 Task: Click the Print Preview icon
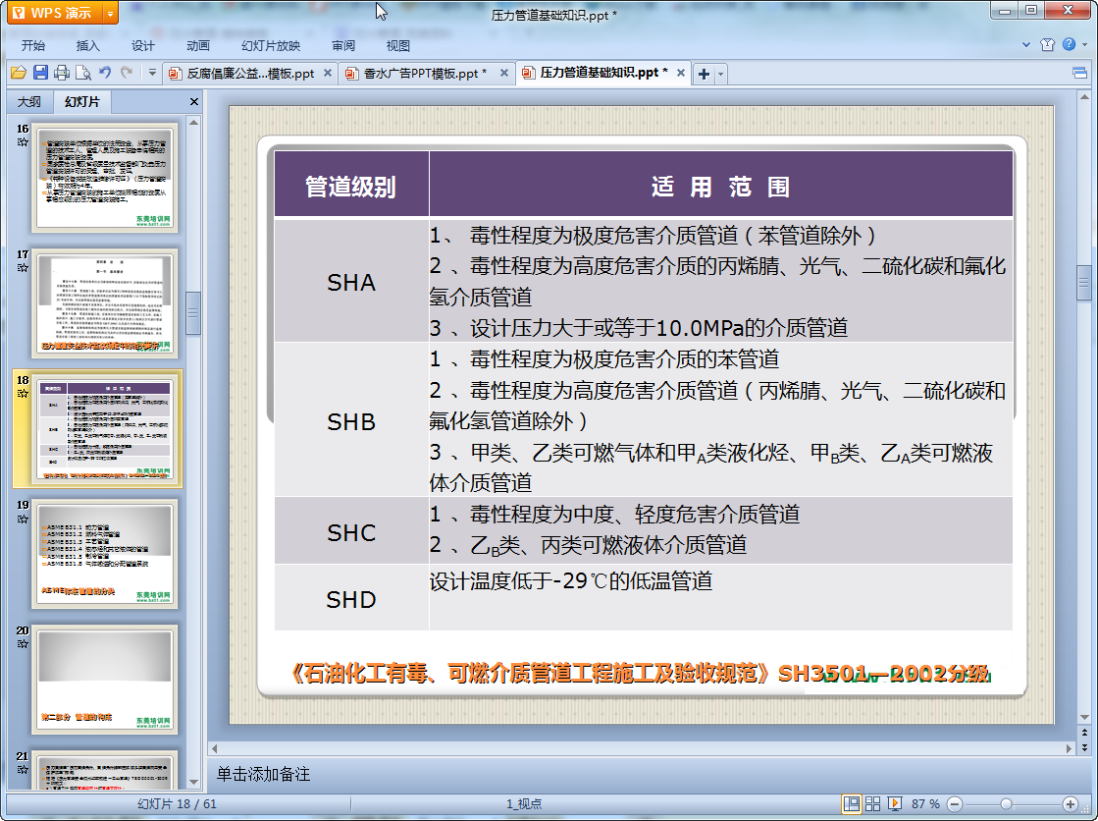tap(83, 73)
